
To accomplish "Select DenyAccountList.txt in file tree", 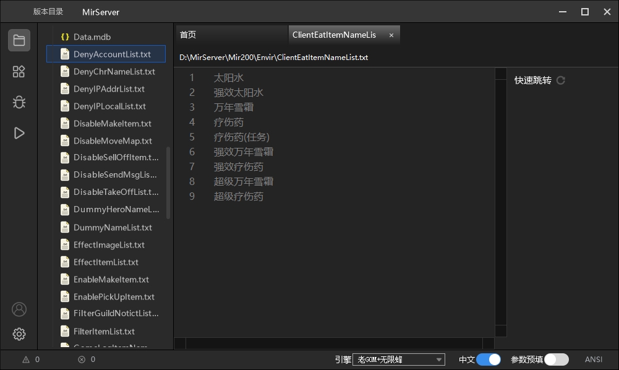I will click(112, 54).
